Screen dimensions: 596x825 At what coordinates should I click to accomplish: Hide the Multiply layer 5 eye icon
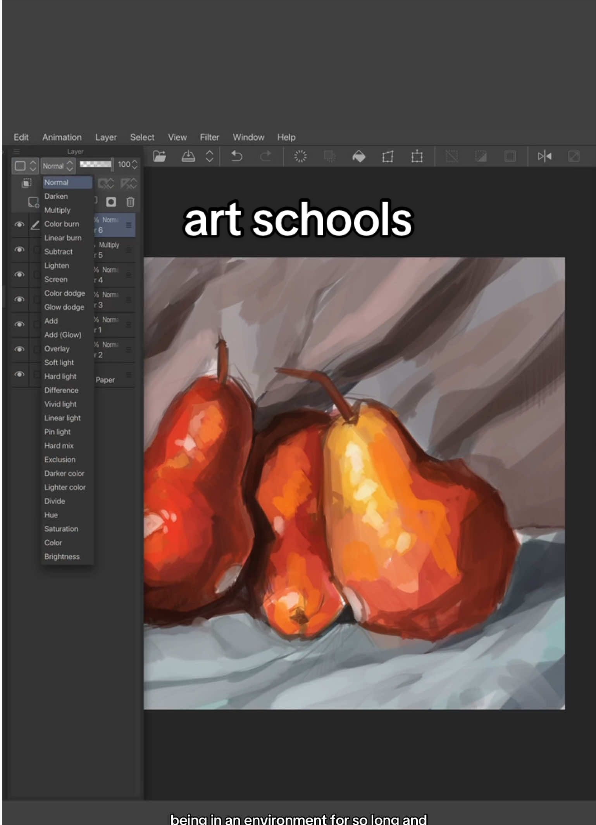[x=19, y=249]
